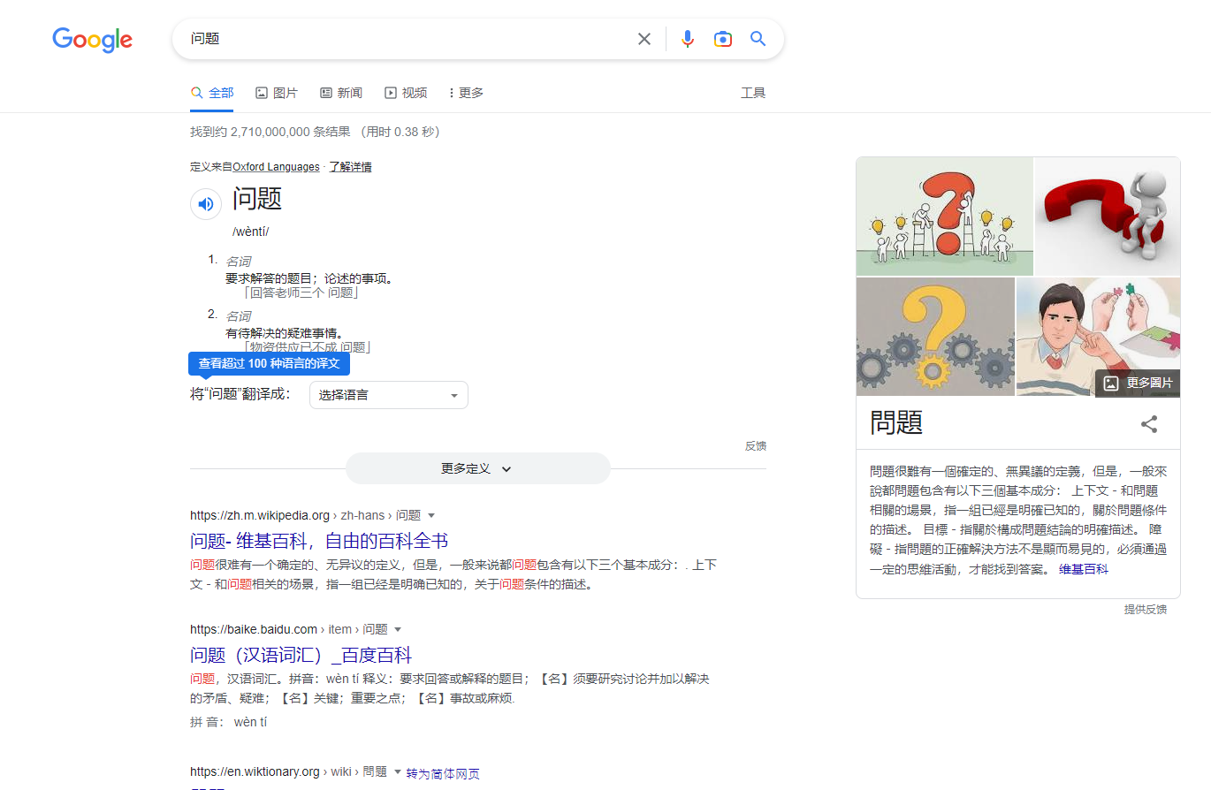
Task: Clear the search box with the X icon
Action: (x=644, y=39)
